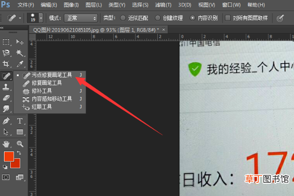Swap foreground and background colors

[x=19, y=153]
